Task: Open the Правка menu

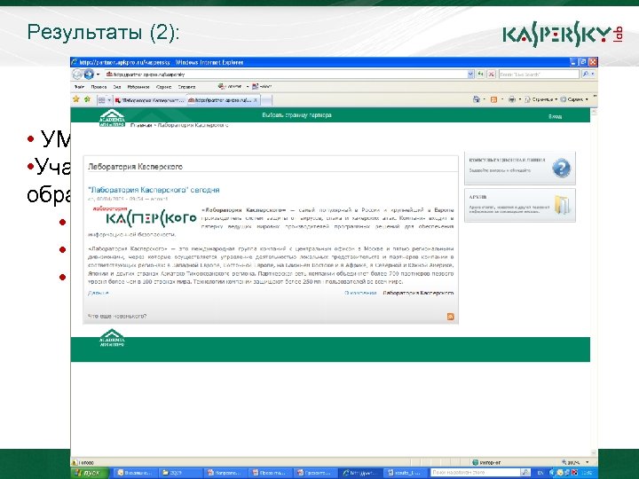Action: [x=99, y=87]
